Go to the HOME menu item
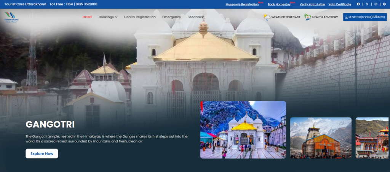Screen dimensions: 390x172 (x=87, y=17)
